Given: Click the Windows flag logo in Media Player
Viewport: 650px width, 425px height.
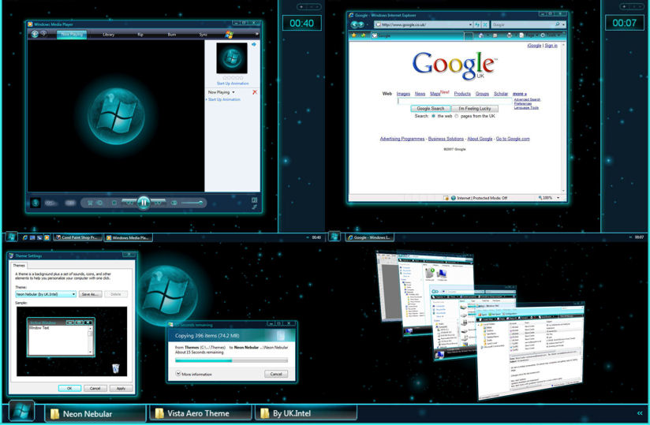Looking at the screenshot, I should click(230, 34).
